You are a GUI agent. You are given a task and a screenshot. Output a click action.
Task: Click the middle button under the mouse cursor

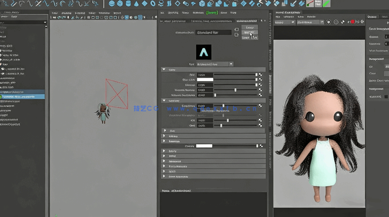coord(249,32)
